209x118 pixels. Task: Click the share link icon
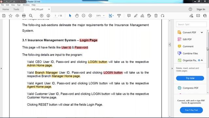(191, 16)
